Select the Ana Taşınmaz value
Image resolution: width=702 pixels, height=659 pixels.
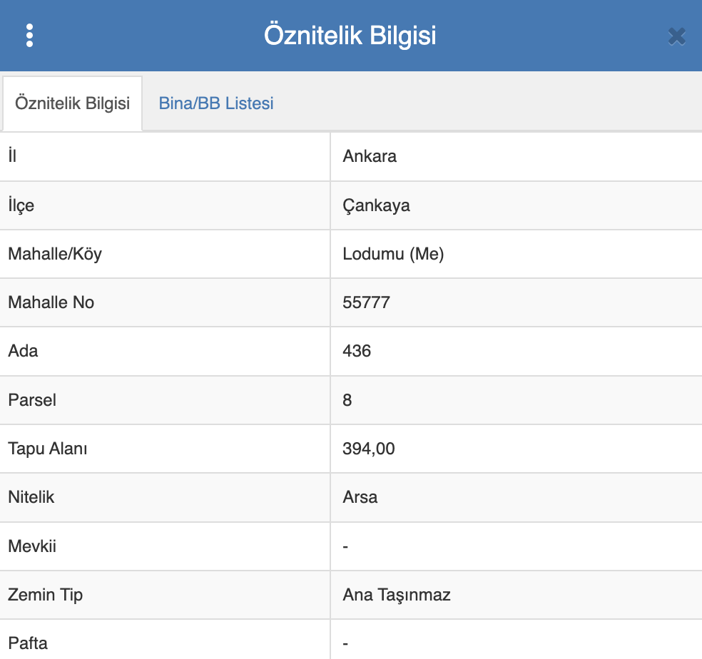point(397,595)
